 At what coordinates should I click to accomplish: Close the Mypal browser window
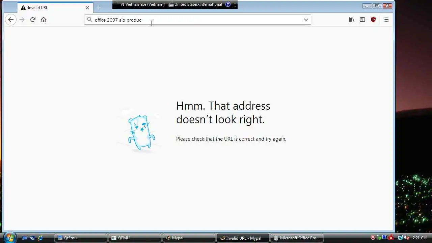pyautogui.click(x=387, y=6)
